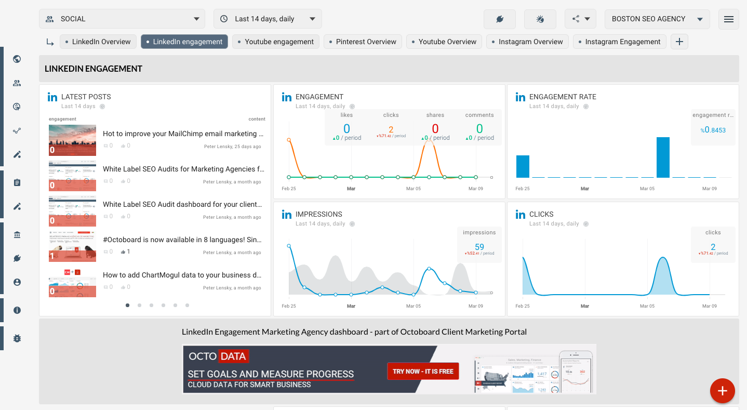Viewport: 747px width, 410px height.
Task: Switch to the Instagram Overview tab
Action: pyautogui.click(x=527, y=42)
